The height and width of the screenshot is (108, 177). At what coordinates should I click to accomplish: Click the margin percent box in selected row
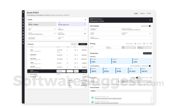click(76, 71)
